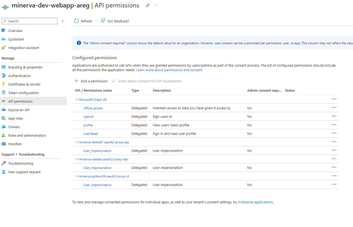Collapse the sidebar with the double chevron
353x227 pixels.
(63, 21)
